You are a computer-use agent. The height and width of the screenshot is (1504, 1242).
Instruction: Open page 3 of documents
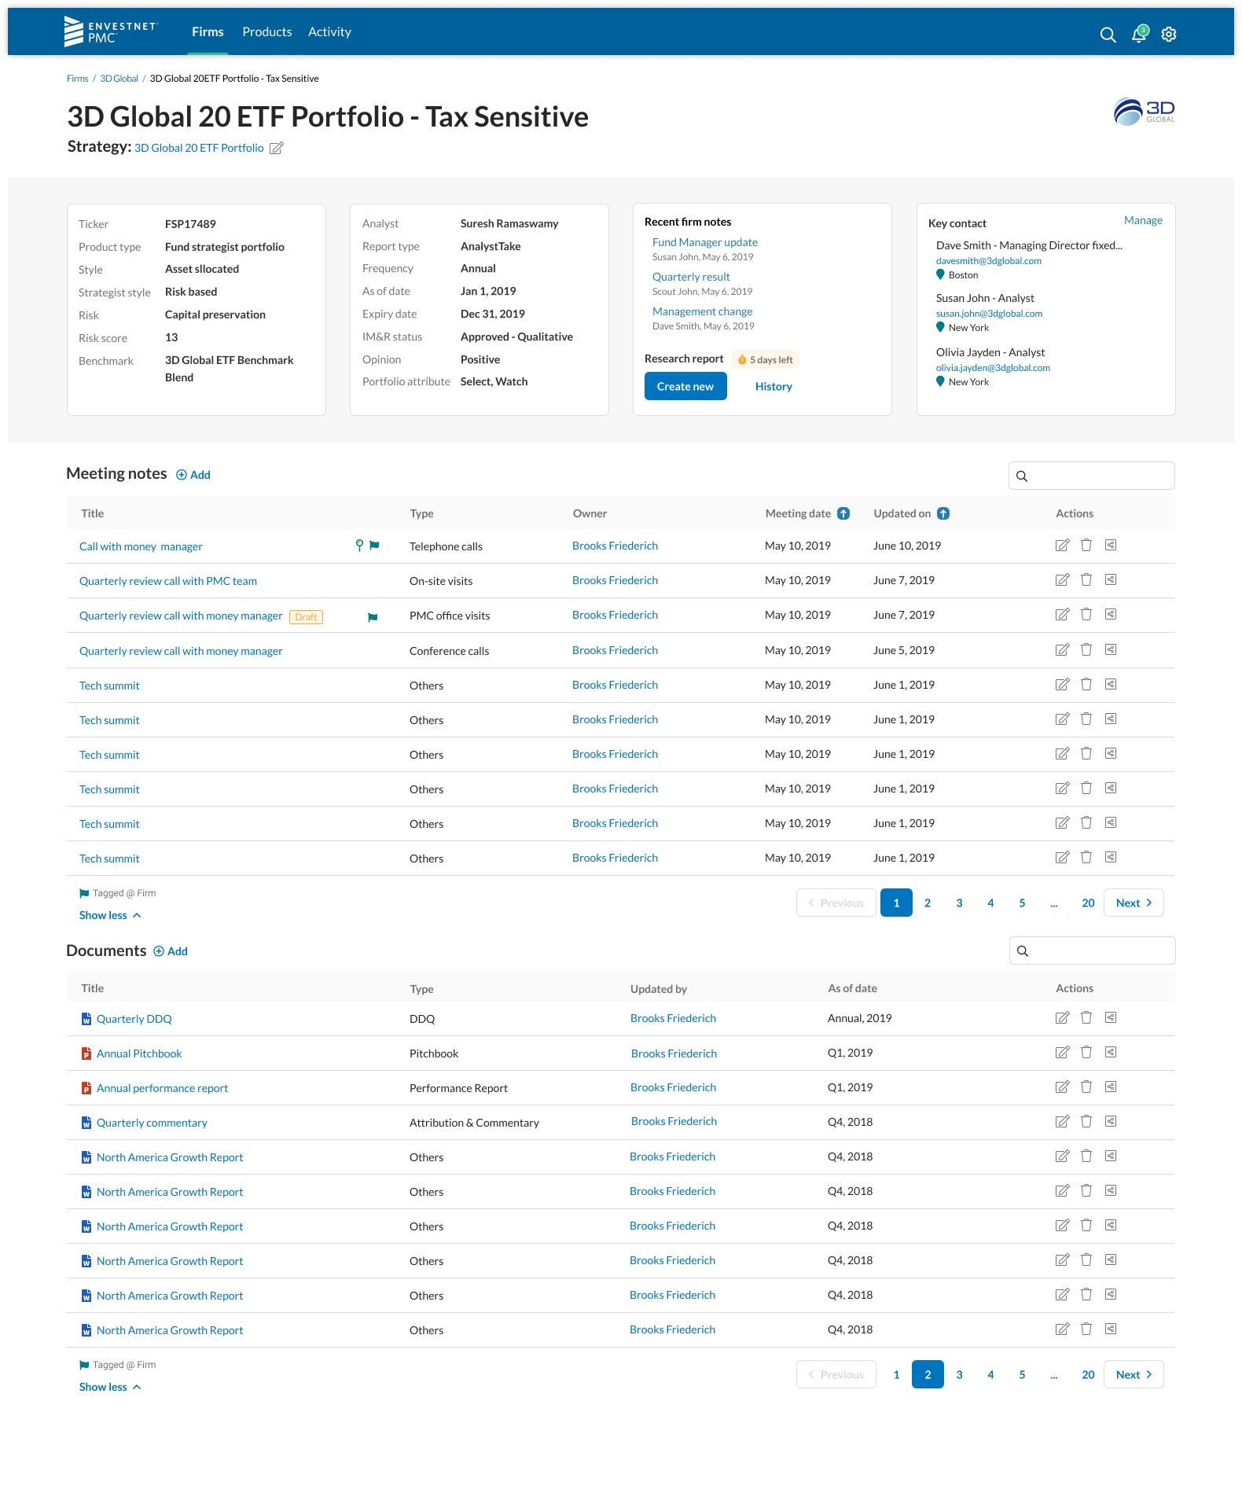(959, 1375)
